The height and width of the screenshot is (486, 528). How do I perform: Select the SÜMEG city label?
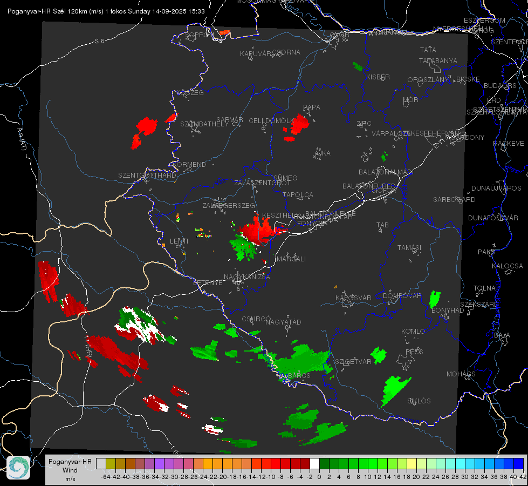(x=285, y=178)
